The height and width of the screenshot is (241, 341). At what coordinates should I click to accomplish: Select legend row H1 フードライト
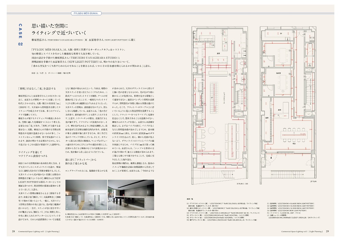click(284, 213)
